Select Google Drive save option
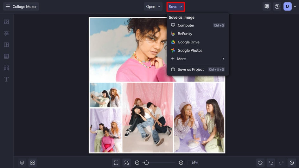The height and width of the screenshot is (168, 299). (188, 42)
